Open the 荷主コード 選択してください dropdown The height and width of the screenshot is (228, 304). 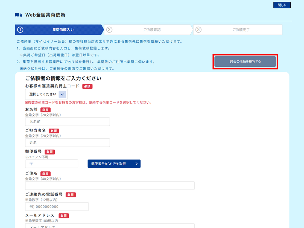pos(46,94)
